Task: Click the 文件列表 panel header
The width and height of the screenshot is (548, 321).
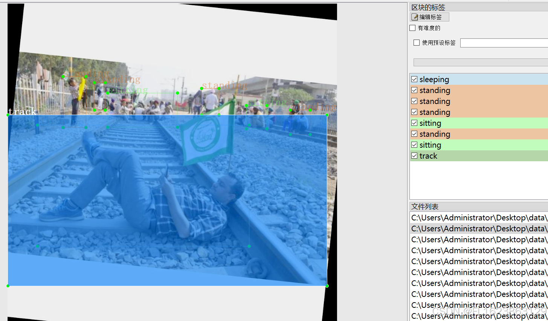Action: (x=478, y=206)
